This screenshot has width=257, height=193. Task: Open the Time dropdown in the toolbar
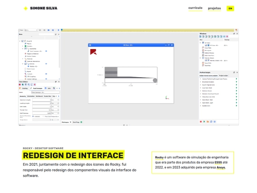(x=31, y=30)
